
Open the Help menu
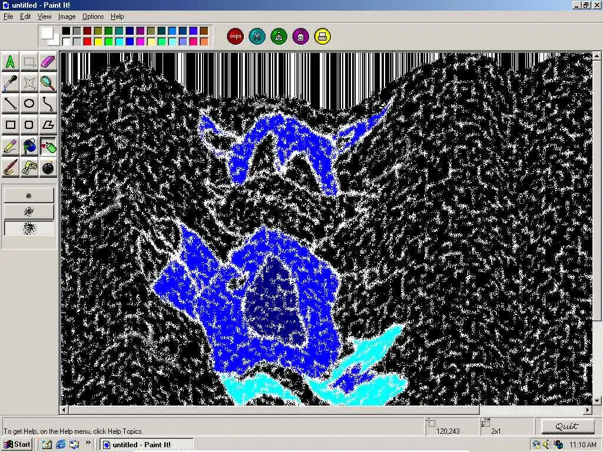coord(117,16)
